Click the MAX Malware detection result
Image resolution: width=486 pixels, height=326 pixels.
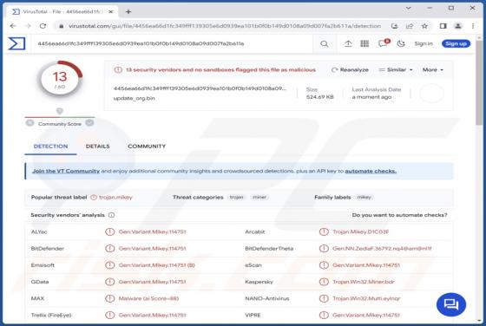148,298
